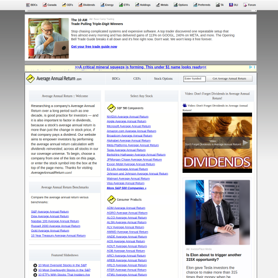Open the AdChoices icon on the banner ad
The height and width of the screenshot is (278, 278).
[x=251, y=67]
